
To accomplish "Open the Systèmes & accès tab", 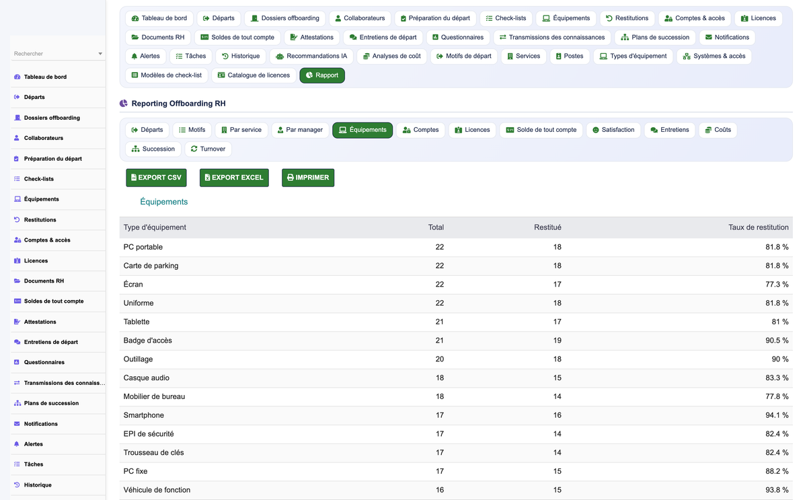I will (x=714, y=56).
